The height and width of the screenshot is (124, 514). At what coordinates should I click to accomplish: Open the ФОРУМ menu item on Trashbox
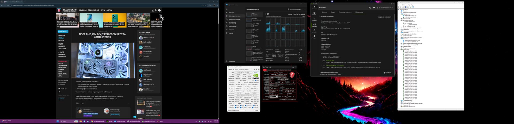tap(109, 10)
